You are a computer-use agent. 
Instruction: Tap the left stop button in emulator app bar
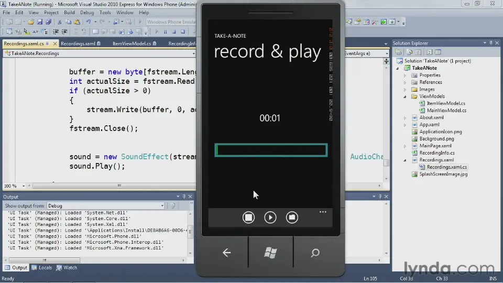(x=248, y=217)
